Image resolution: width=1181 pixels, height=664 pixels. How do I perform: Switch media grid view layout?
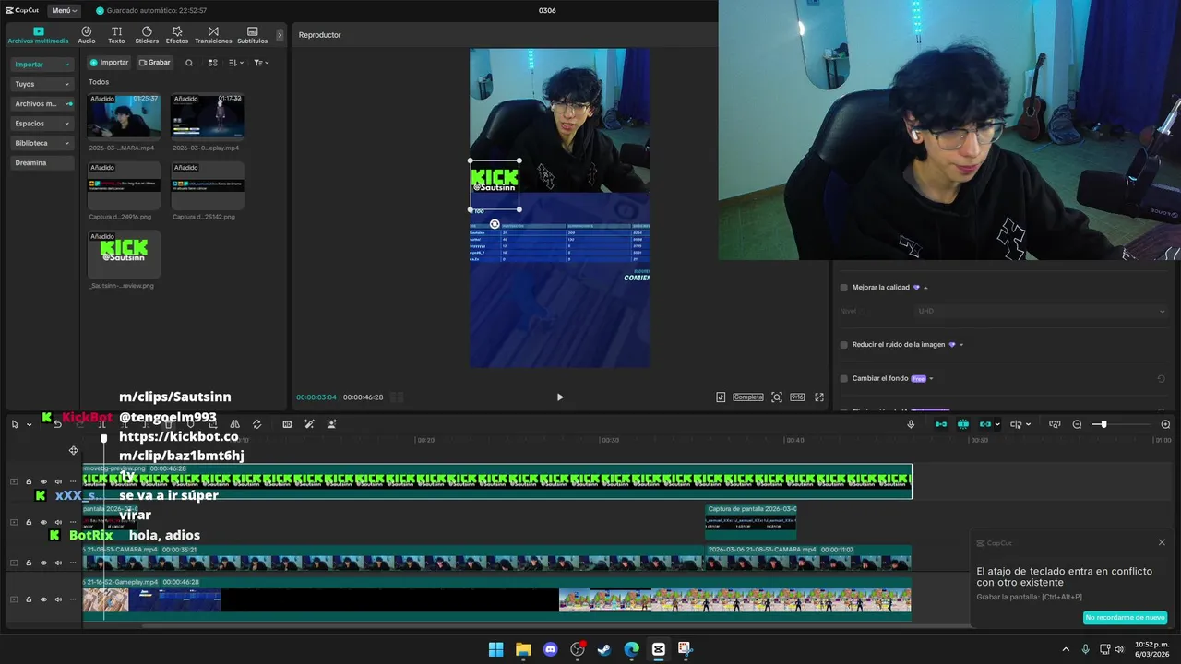pos(212,63)
